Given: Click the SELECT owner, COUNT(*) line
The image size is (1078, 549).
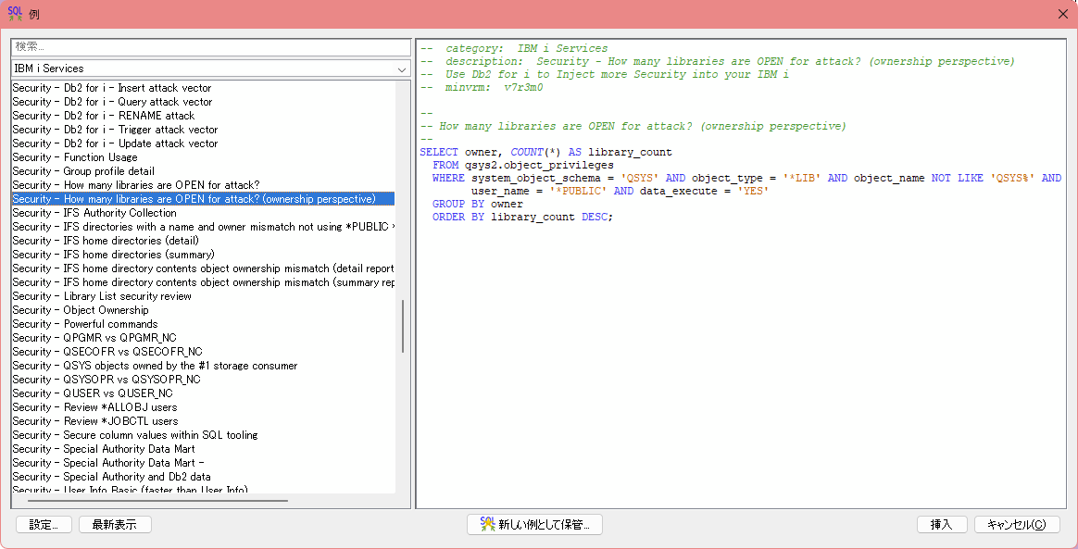Looking at the screenshot, I should [545, 152].
